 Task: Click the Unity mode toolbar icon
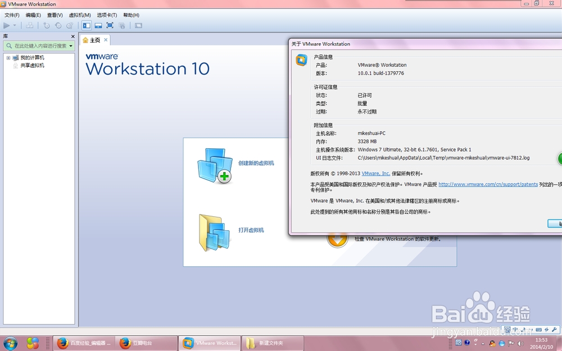pyautogui.click(x=122, y=25)
